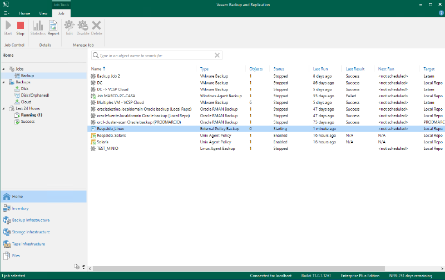
Task: Click the scroll right arrow
Action: (442, 268)
